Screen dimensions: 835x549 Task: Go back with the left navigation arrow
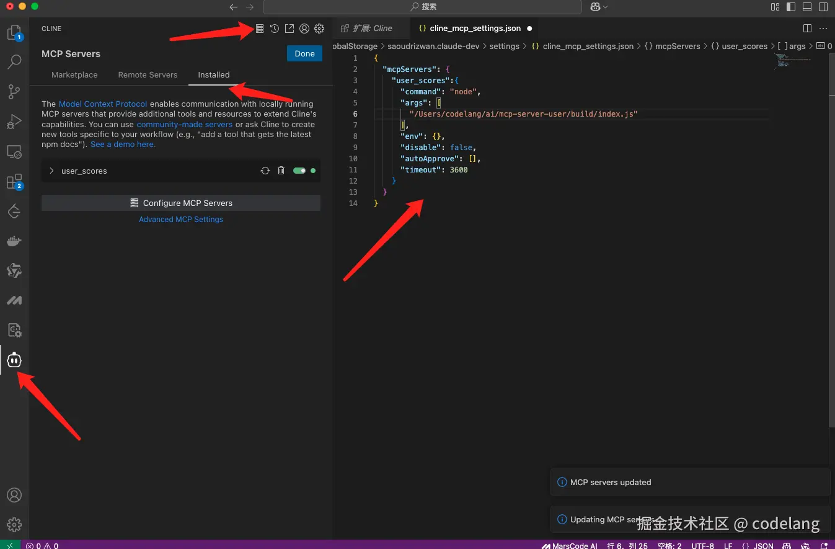click(233, 7)
